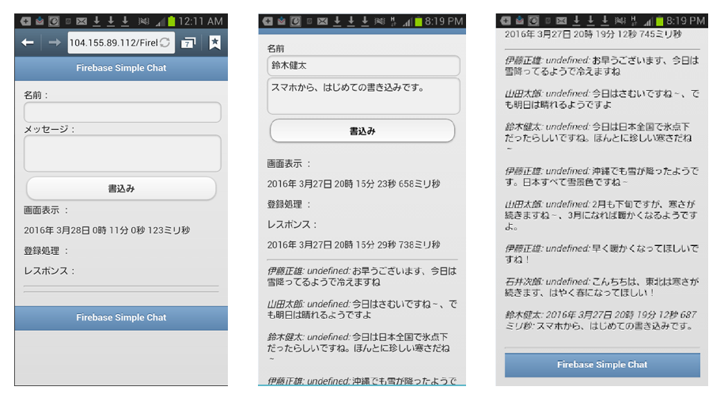The image size is (724, 398).
Task: Tap the battery icon beside 12:11 AM
Action: [x=171, y=21]
